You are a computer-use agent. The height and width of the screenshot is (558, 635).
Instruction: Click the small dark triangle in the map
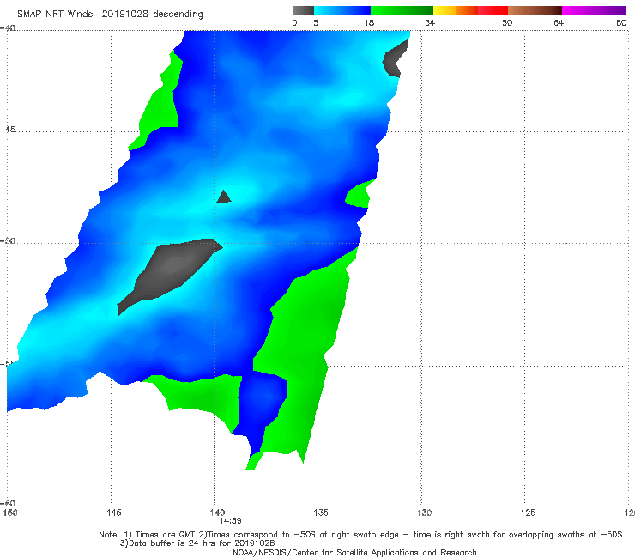(224, 197)
